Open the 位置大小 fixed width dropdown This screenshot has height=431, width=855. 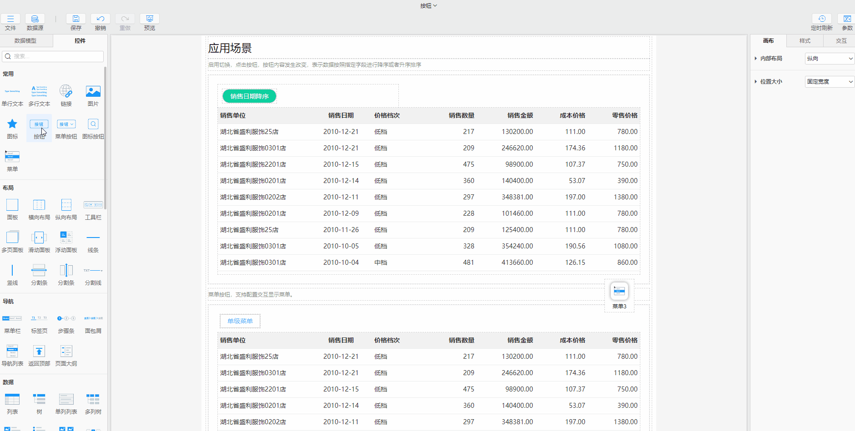tap(830, 82)
